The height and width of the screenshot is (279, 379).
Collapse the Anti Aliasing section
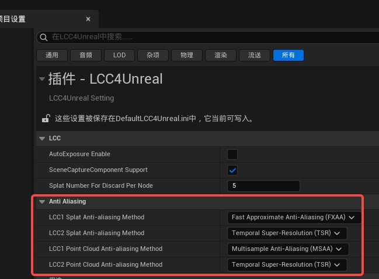42,201
